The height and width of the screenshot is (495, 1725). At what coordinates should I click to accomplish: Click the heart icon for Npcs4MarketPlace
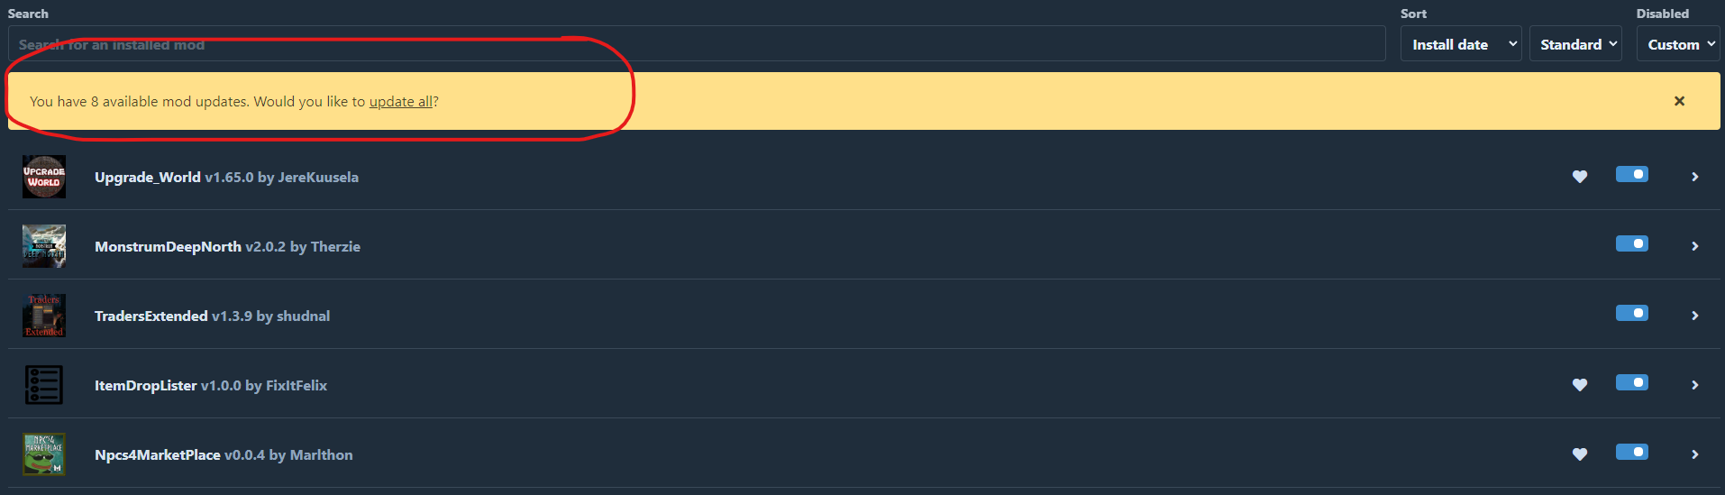pos(1580,454)
